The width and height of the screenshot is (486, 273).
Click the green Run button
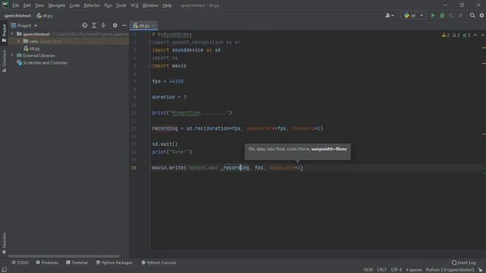433,15
